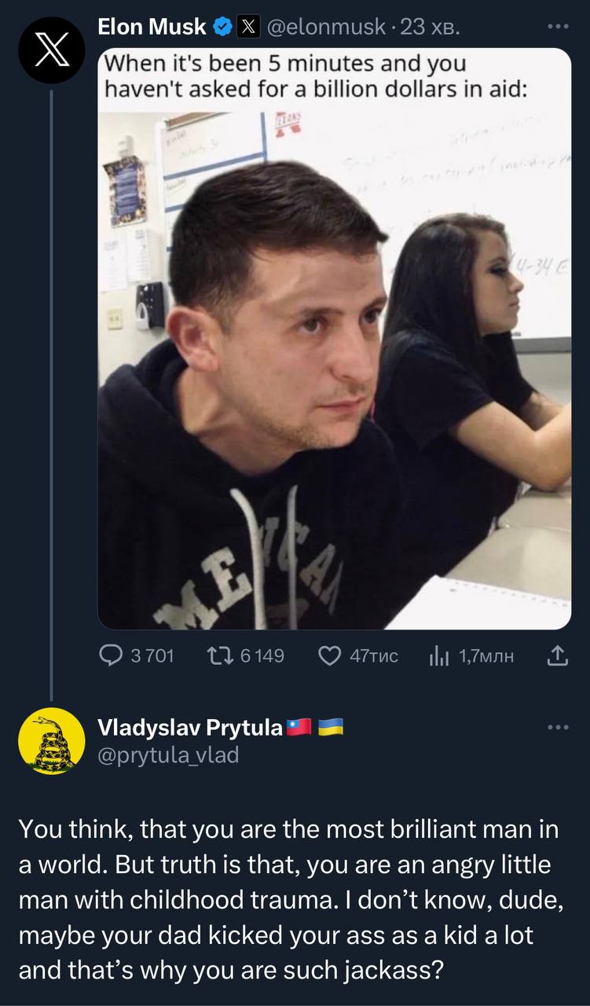View post analytics bar-chart icon

pos(437,655)
